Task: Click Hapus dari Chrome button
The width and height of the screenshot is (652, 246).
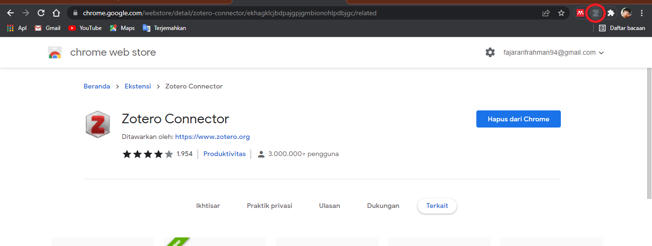Action: tap(518, 119)
